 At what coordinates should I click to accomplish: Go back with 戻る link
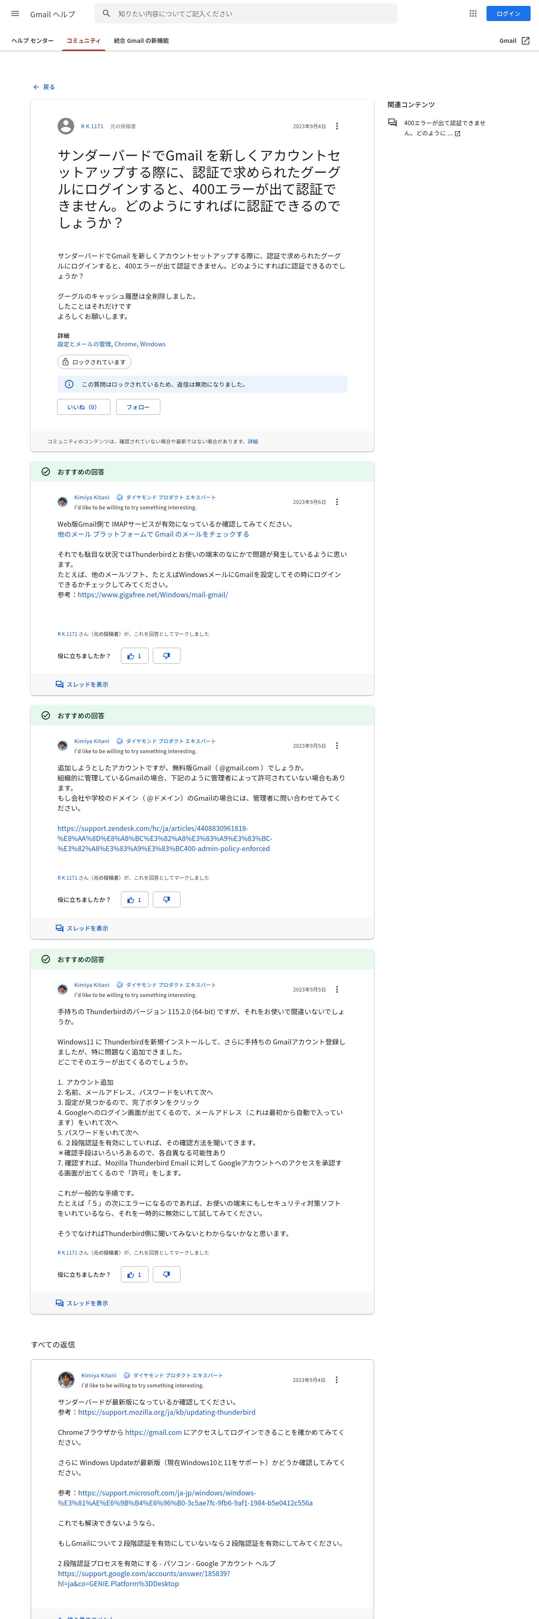[x=44, y=87]
